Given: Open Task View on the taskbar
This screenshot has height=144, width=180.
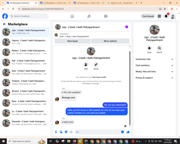Looking at the screenshot, I should coord(51,141).
